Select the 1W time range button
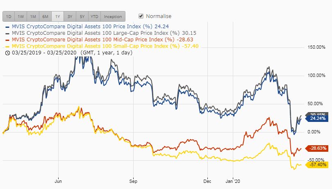This screenshot has height=189, width=332. click(x=21, y=16)
